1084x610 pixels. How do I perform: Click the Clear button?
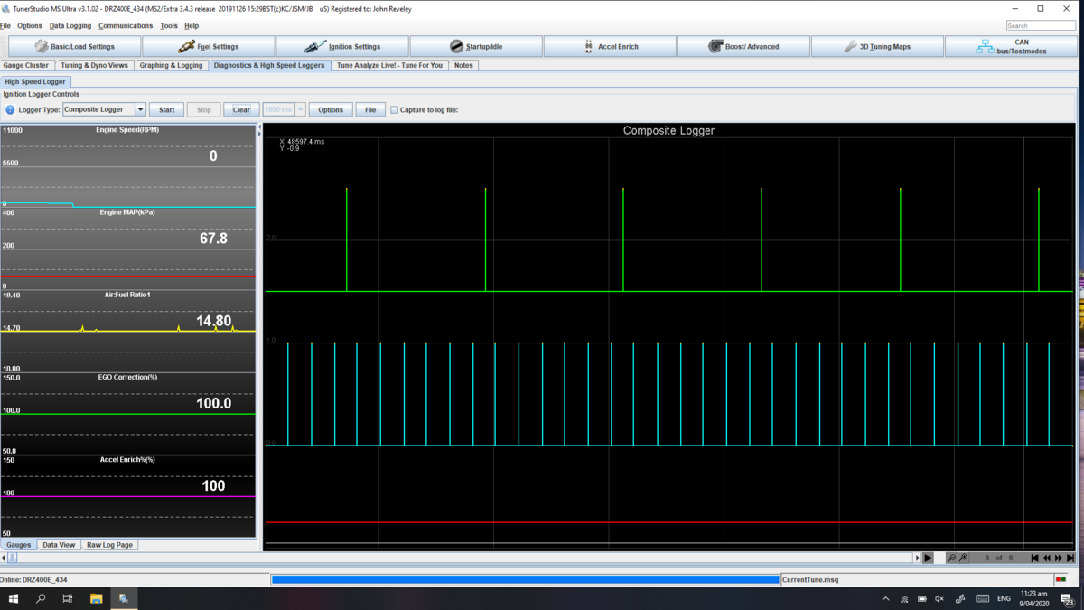click(x=241, y=109)
